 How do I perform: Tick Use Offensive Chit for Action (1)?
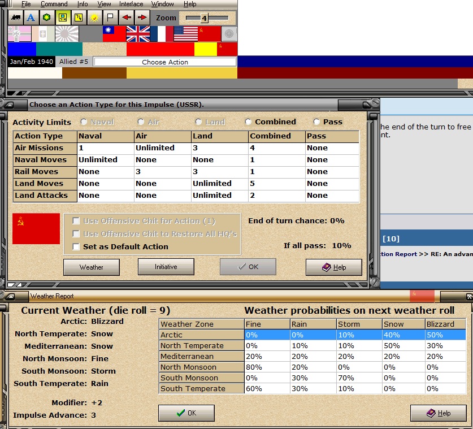pyautogui.click(x=76, y=221)
